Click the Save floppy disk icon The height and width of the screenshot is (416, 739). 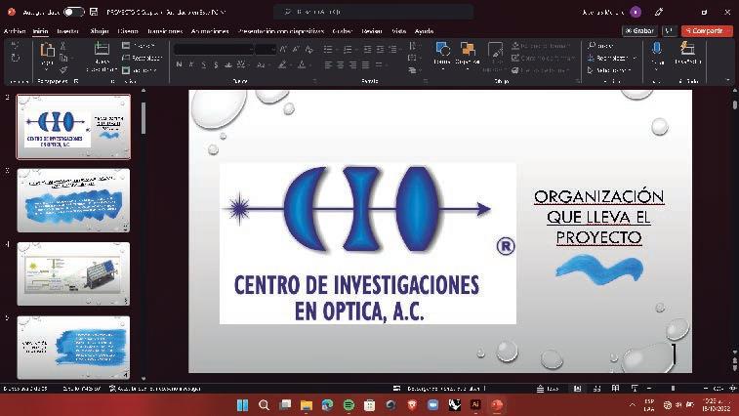pyautogui.click(x=94, y=12)
